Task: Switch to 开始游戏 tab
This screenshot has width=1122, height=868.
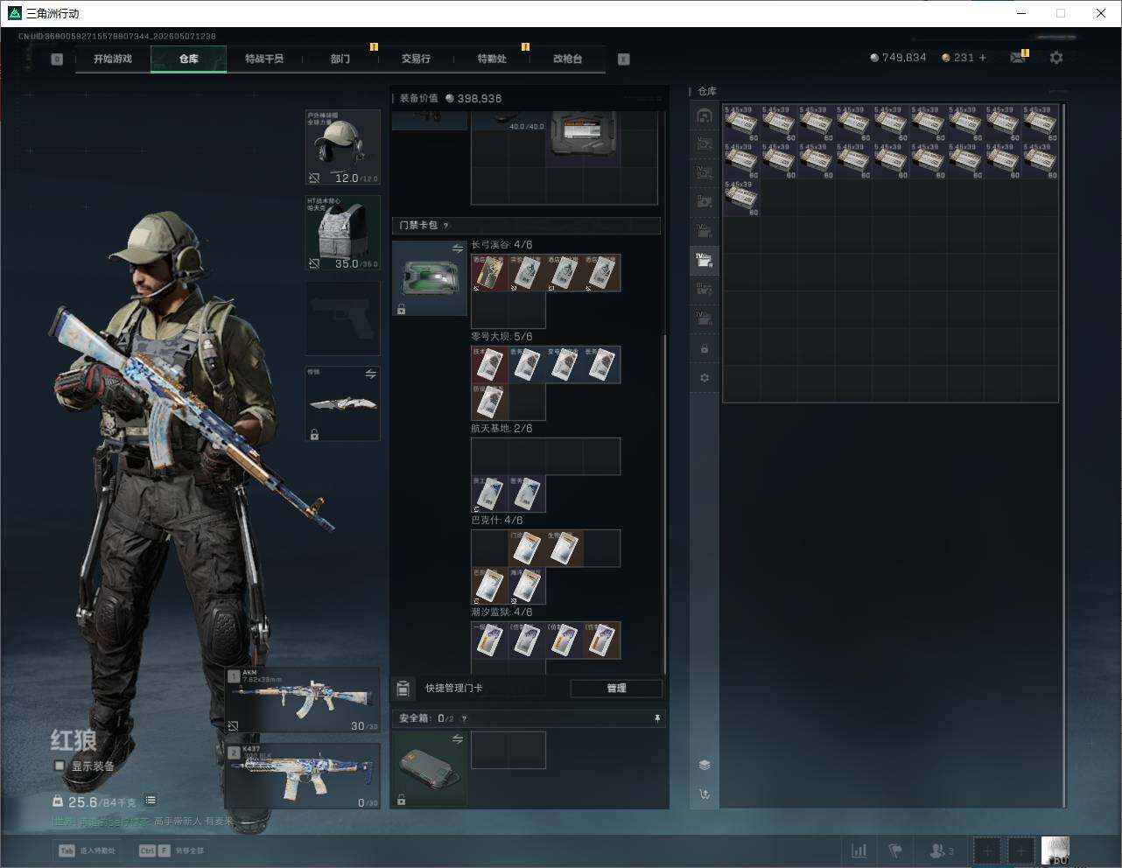Action: pos(113,59)
